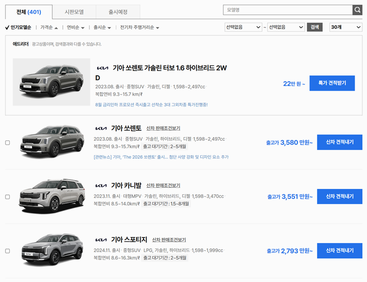Click 신차 견적내기 for 기아 카니발
Screen dimensions: 367x282
pyautogui.click(x=339, y=196)
